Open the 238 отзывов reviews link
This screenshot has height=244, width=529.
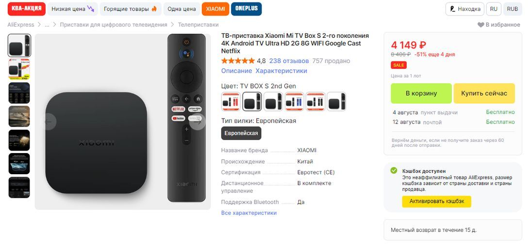[289, 61]
